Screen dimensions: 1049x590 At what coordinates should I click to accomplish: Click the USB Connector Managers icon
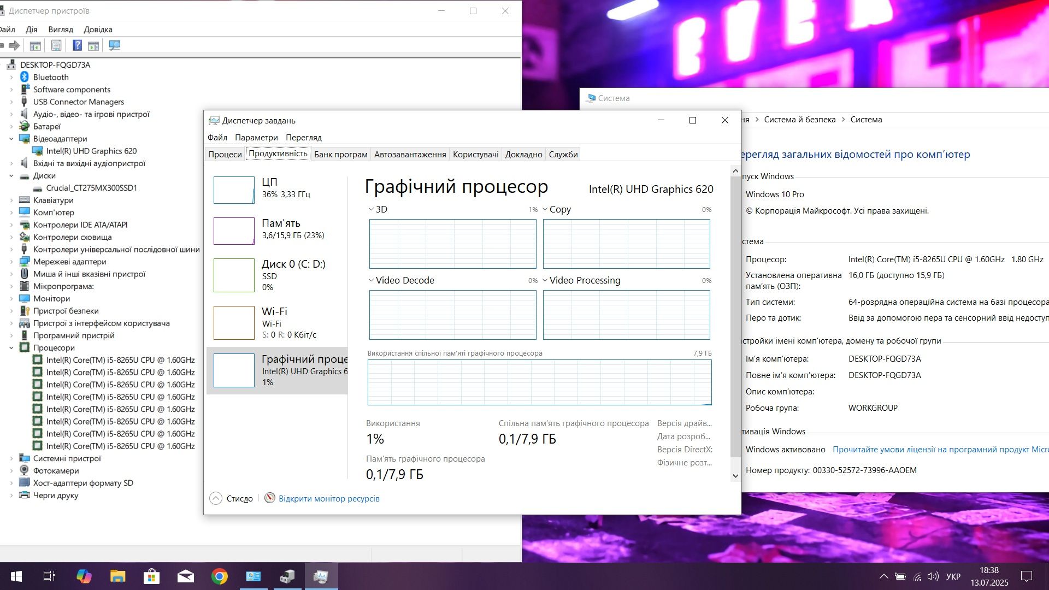tap(25, 102)
